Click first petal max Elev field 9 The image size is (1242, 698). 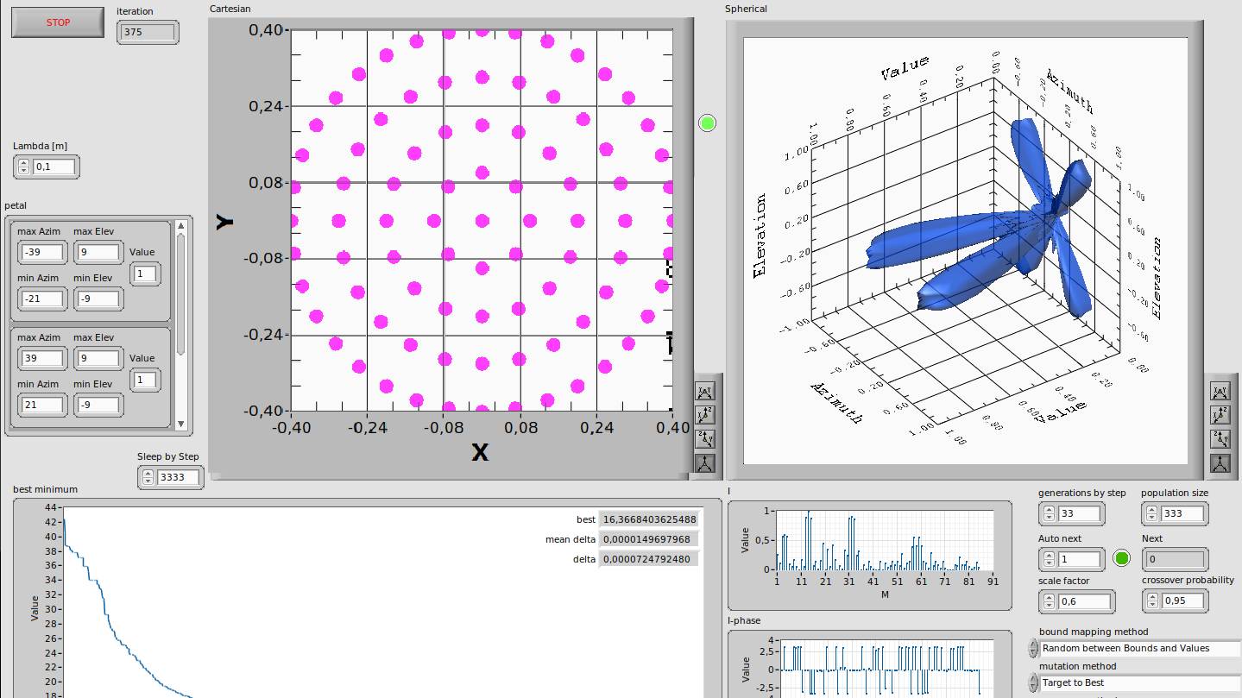pyautogui.click(x=98, y=252)
